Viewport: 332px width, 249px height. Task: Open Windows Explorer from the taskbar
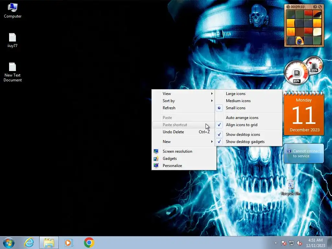click(49, 243)
